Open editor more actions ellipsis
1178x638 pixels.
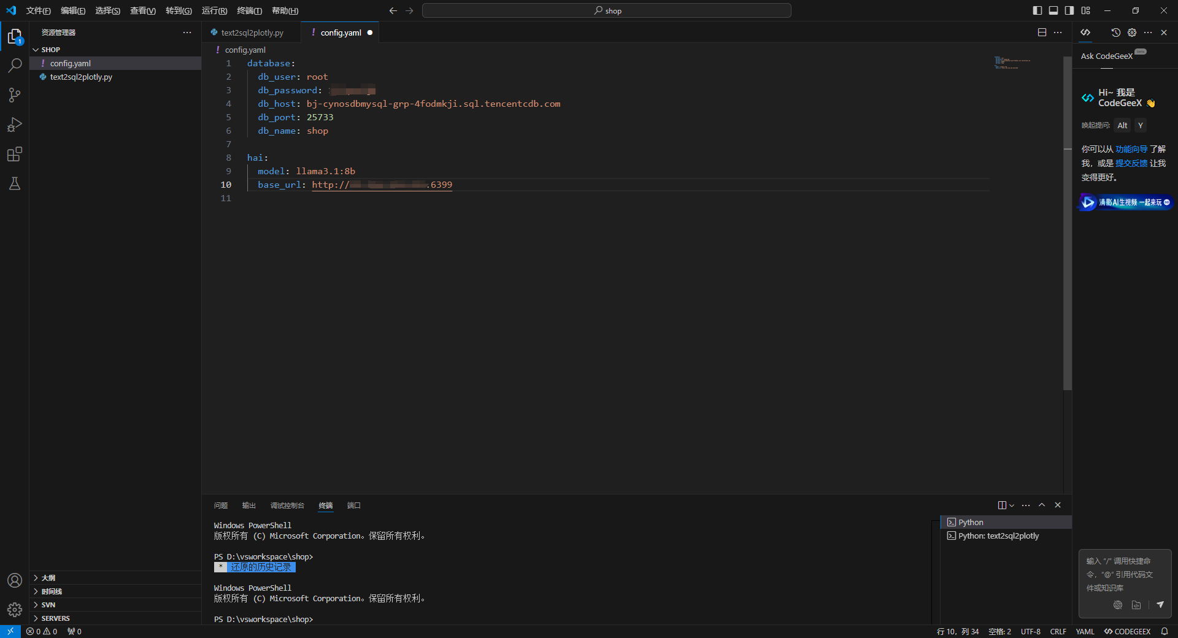1058,33
